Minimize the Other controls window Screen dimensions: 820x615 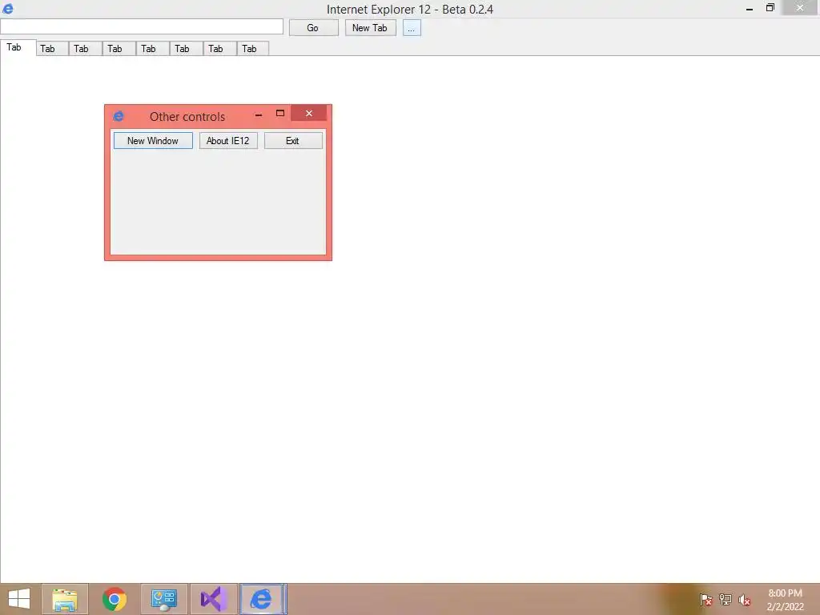[259, 114]
